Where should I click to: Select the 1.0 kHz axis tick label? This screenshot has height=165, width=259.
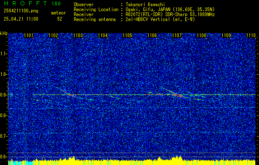pyautogui.click(x=3, y=74)
